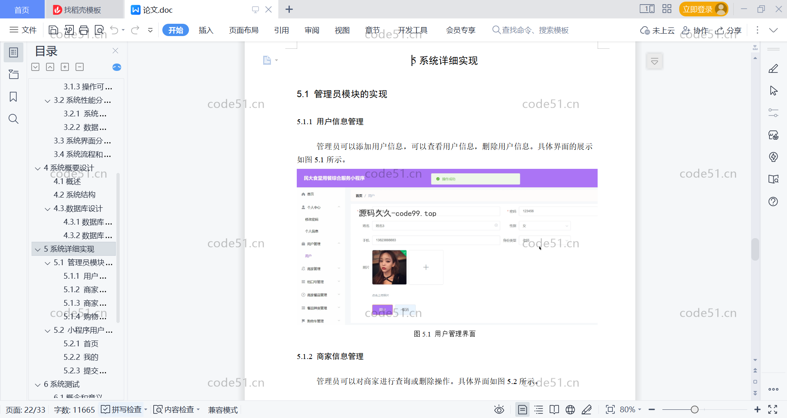787x418 pixels.
Task: Open the outline panel icon in left sidebar
Action: (14, 52)
